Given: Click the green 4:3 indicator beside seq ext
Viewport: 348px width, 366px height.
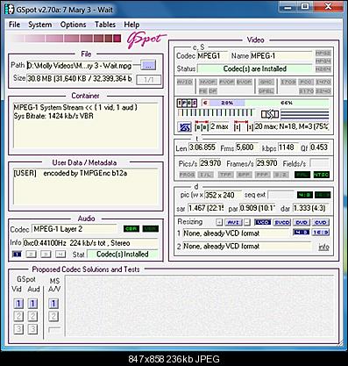Looking at the screenshot, I should pyautogui.click(x=305, y=195).
